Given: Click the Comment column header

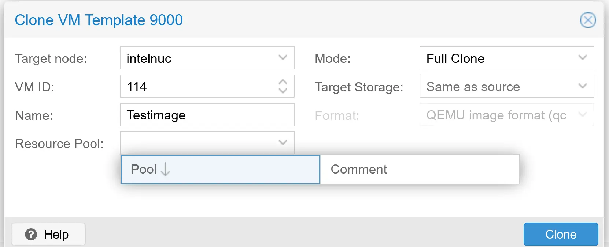Looking at the screenshot, I should point(420,170).
